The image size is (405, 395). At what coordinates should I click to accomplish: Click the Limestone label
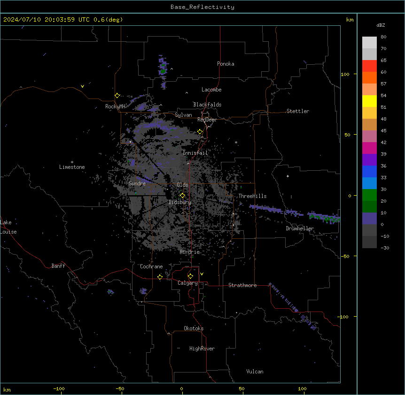(x=72, y=167)
